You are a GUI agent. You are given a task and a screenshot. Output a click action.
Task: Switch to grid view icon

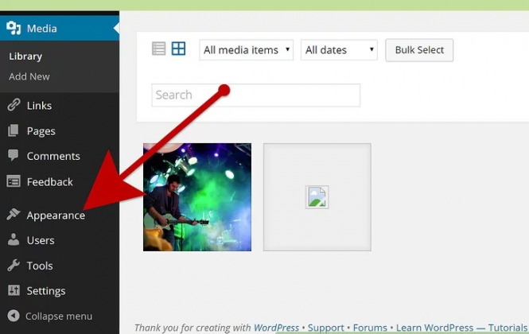(x=178, y=49)
